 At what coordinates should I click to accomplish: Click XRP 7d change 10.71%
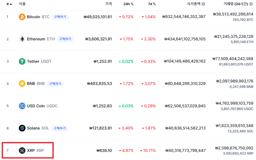coord(148,150)
